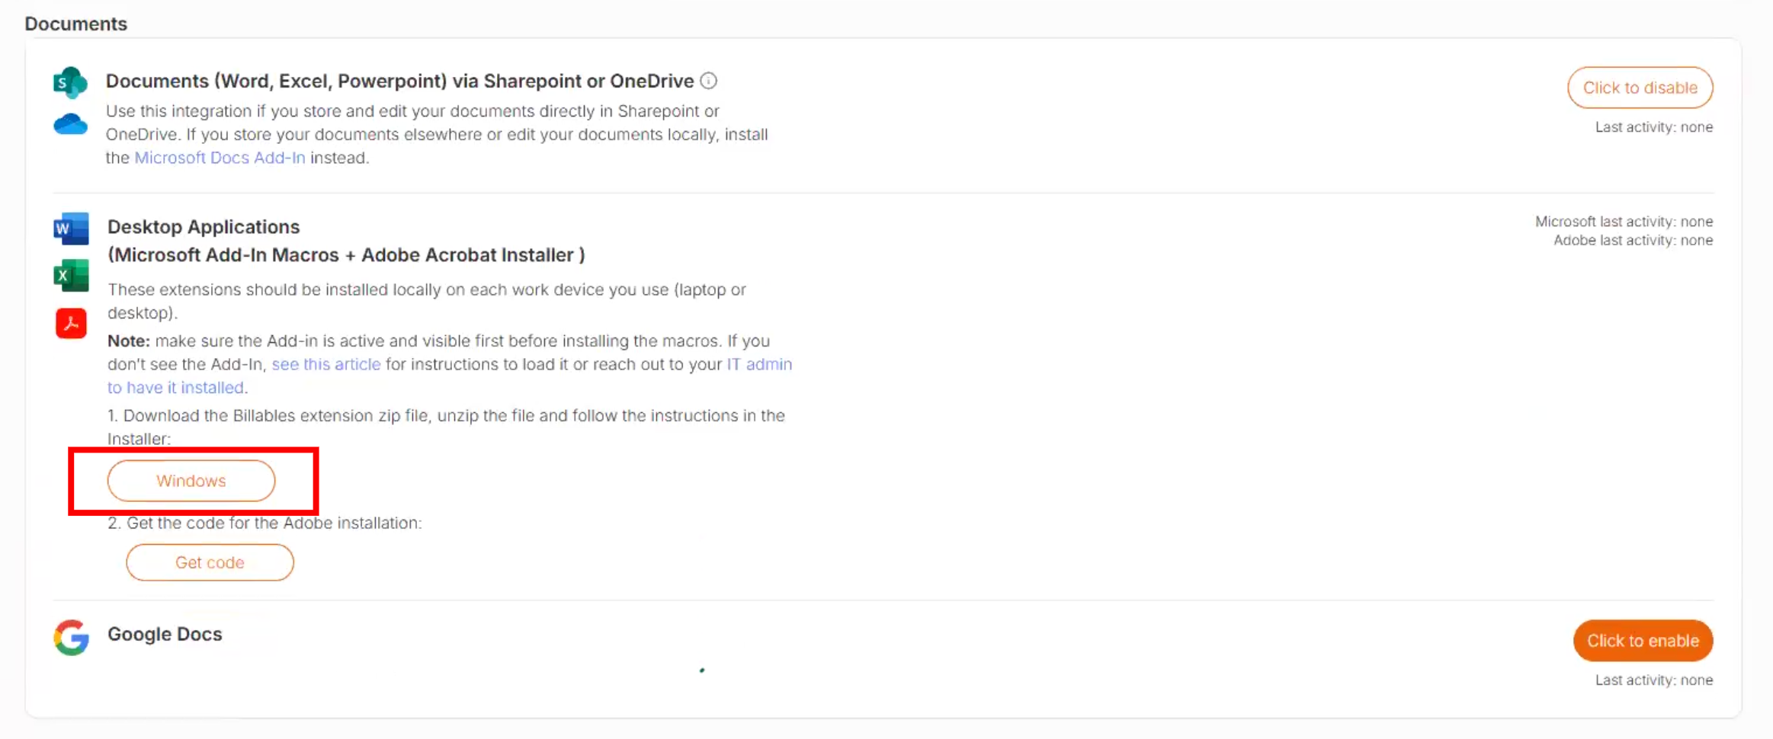
Task: Click the Adobe Acrobat icon
Action: tap(71, 323)
